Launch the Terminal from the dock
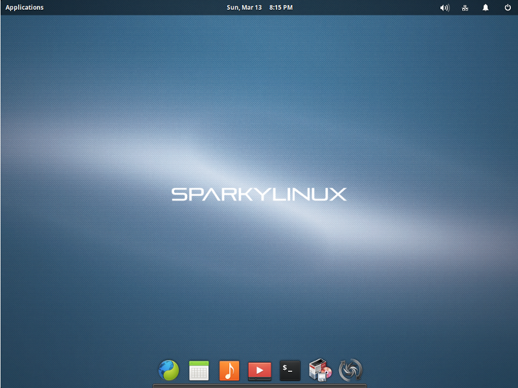 tap(290, 371)
